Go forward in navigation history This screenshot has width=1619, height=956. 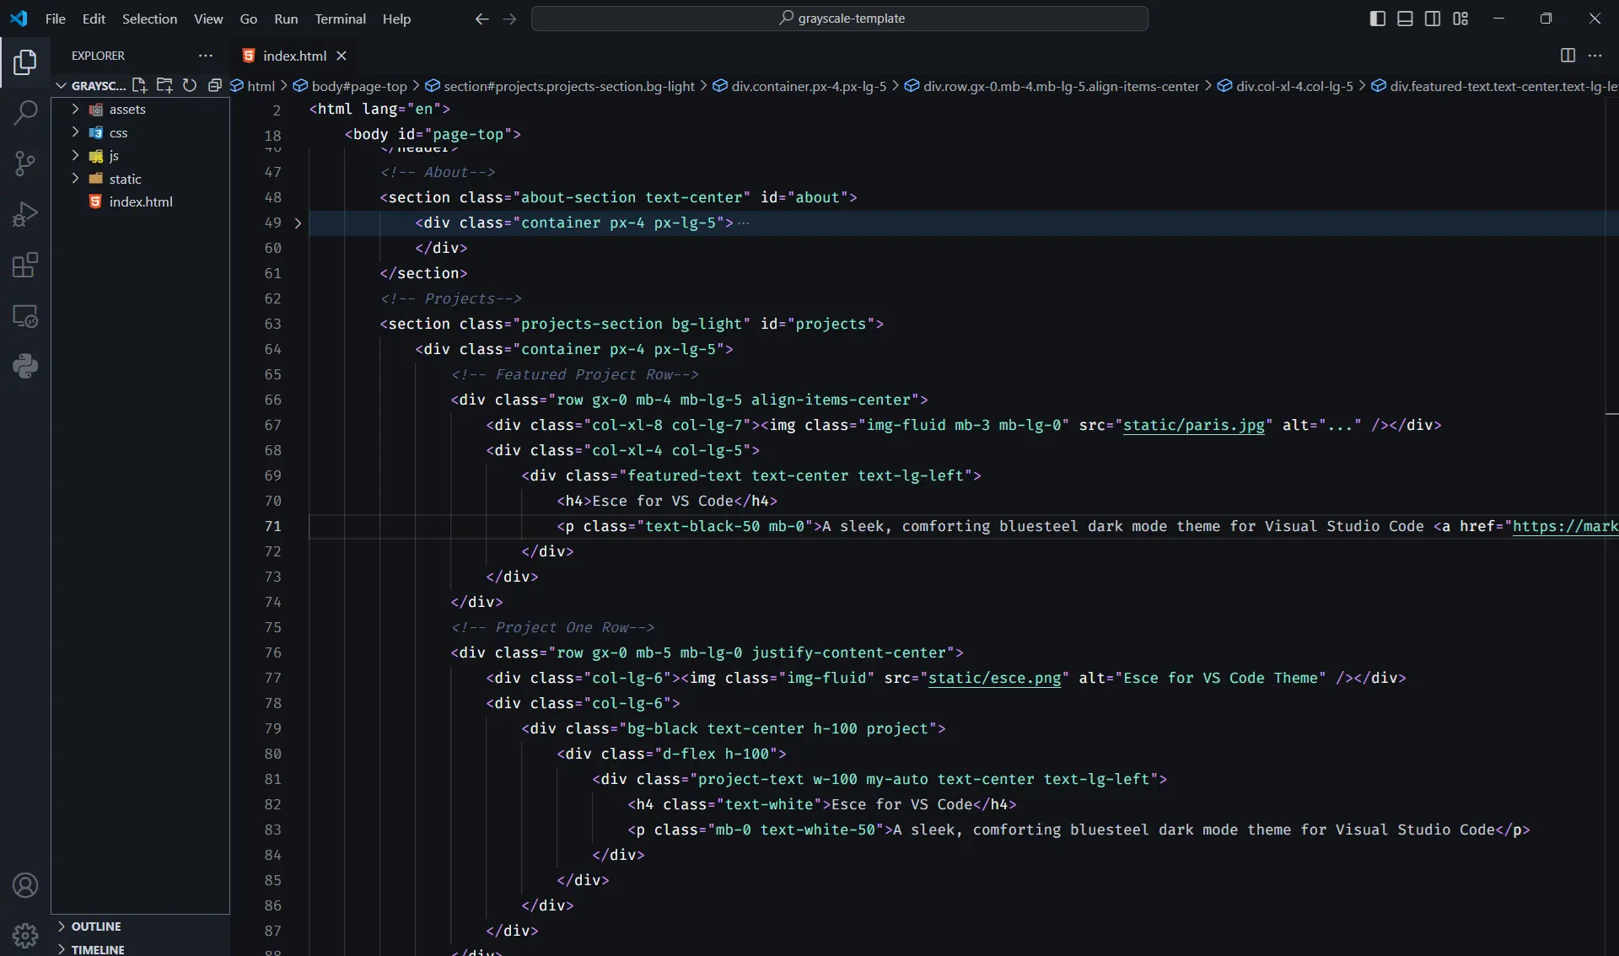[x=509, y=19]
